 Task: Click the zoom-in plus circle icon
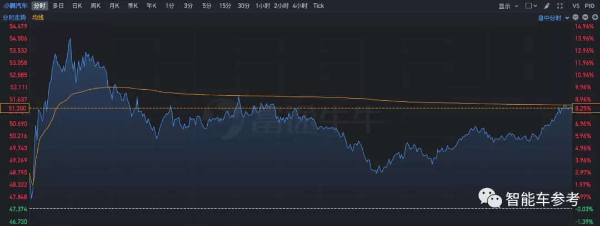click(x=594, y=17)
